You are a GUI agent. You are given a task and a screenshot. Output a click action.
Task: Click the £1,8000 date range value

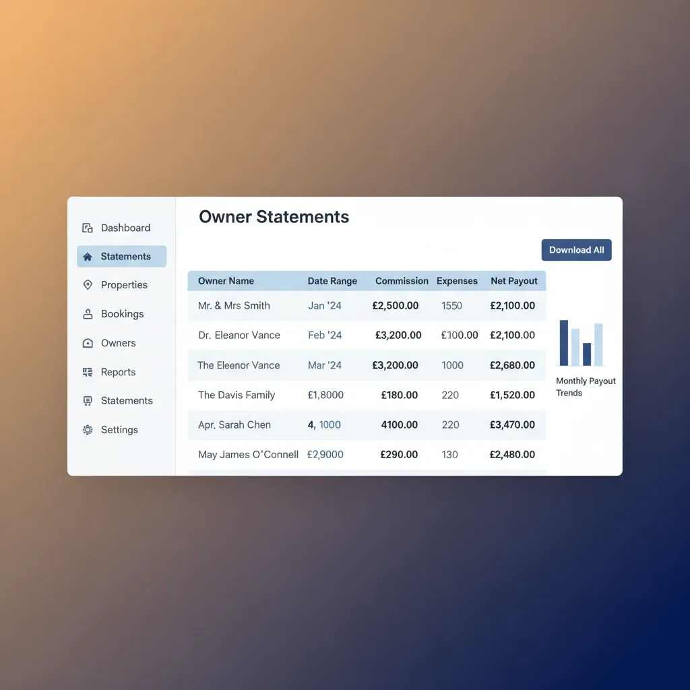(x=325, y=395)
